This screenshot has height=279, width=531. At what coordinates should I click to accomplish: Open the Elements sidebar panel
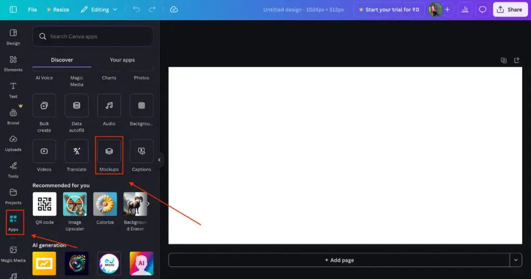coord(13,64)
